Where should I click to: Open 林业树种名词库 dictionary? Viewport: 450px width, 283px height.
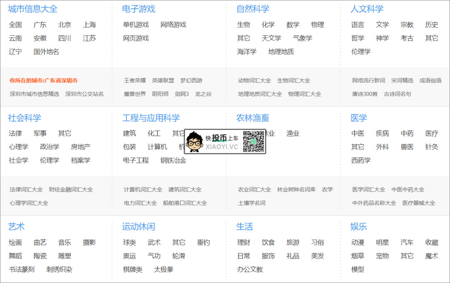pyautogui.click(x=297, y=189)
